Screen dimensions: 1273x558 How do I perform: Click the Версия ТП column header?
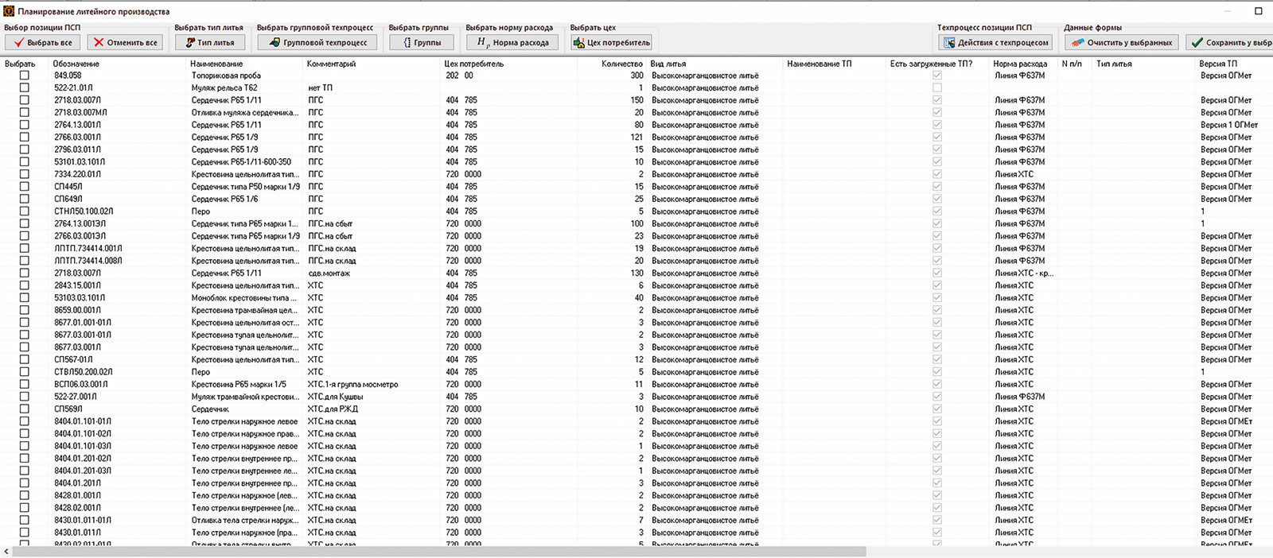click(1218, 64)
